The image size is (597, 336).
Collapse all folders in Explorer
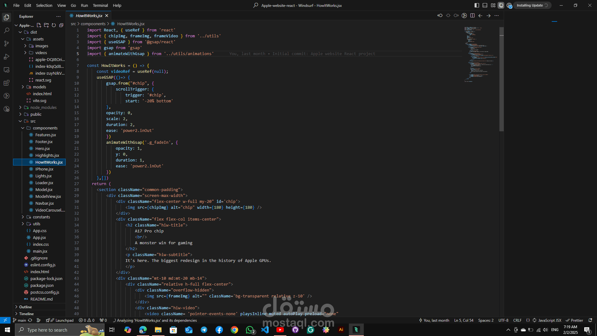tap(61, 25)
